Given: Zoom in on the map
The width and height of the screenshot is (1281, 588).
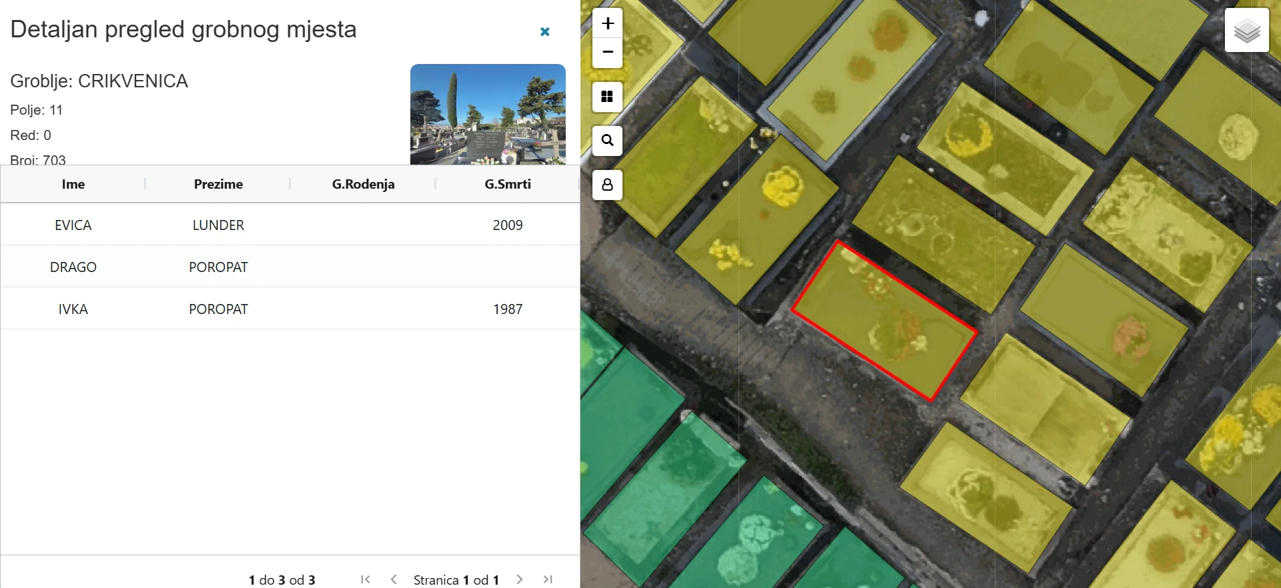Looking at the screenshot, I should [x=607, y=23].
